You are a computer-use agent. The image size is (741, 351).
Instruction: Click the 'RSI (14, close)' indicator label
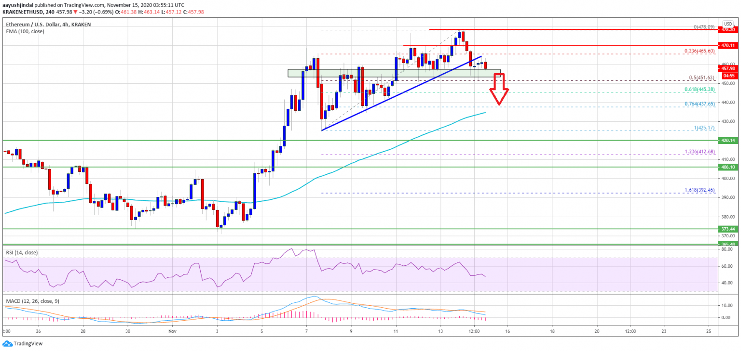point(23,252)
